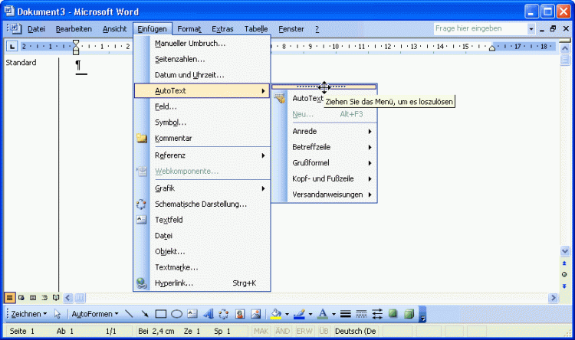Open the fill color dropdown arrow
Viewport: 575px width, 340px height.
286,314
